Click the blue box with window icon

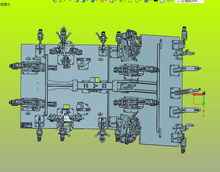(92, 1)
